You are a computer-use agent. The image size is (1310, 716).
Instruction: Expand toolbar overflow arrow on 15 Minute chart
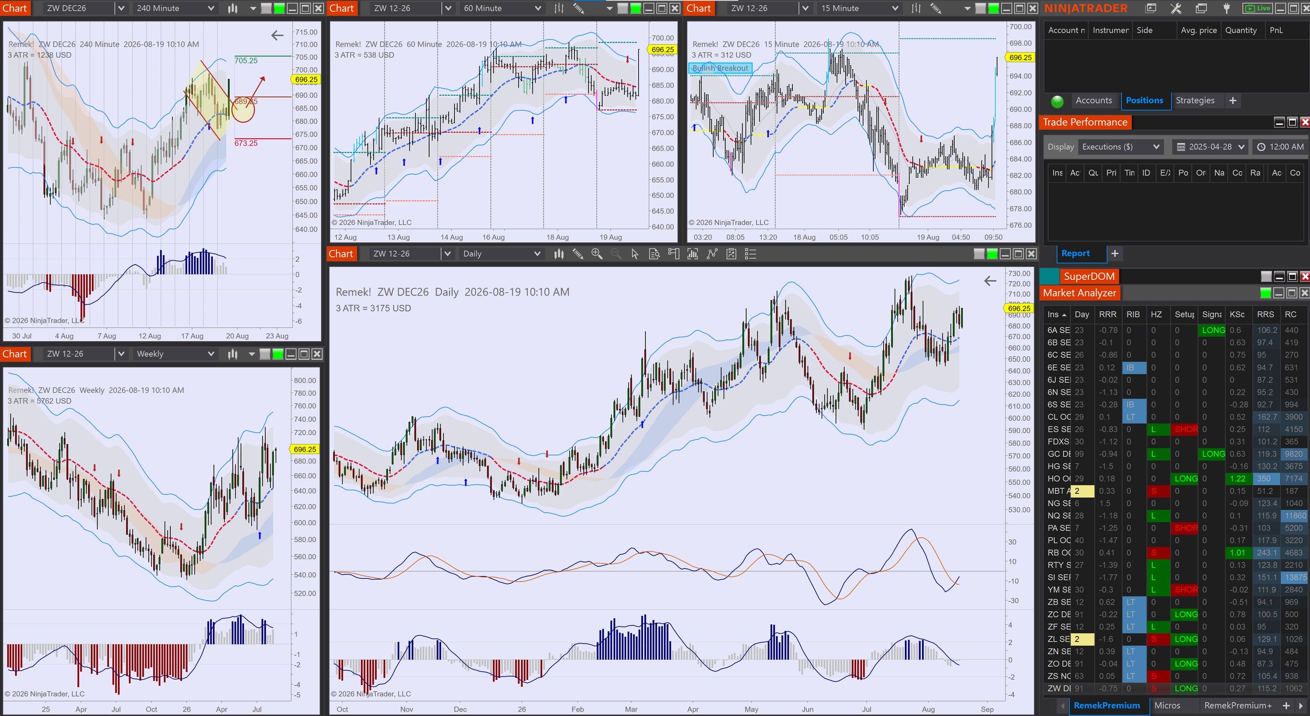tap(967, 8)
